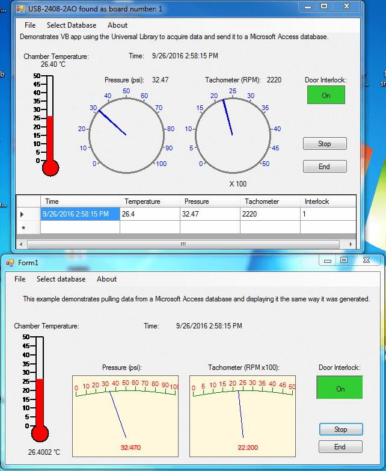Click the data grid horizontal scrollbar
The width and height of the screenshot is (386, 471).
tap(183, 244)
